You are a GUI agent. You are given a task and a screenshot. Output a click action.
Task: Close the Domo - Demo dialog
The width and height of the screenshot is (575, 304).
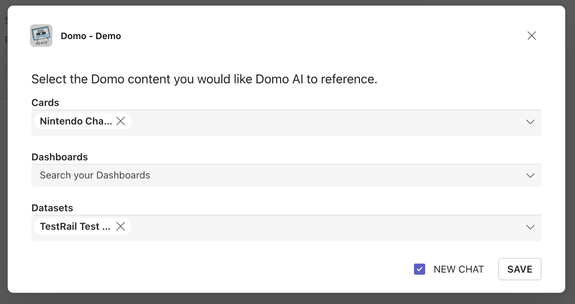point(532,36)
